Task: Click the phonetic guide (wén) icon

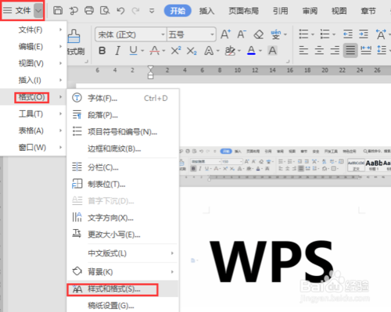Action: tap(276, 34)
